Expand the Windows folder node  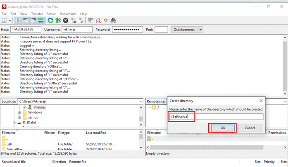tap(19, 112)
